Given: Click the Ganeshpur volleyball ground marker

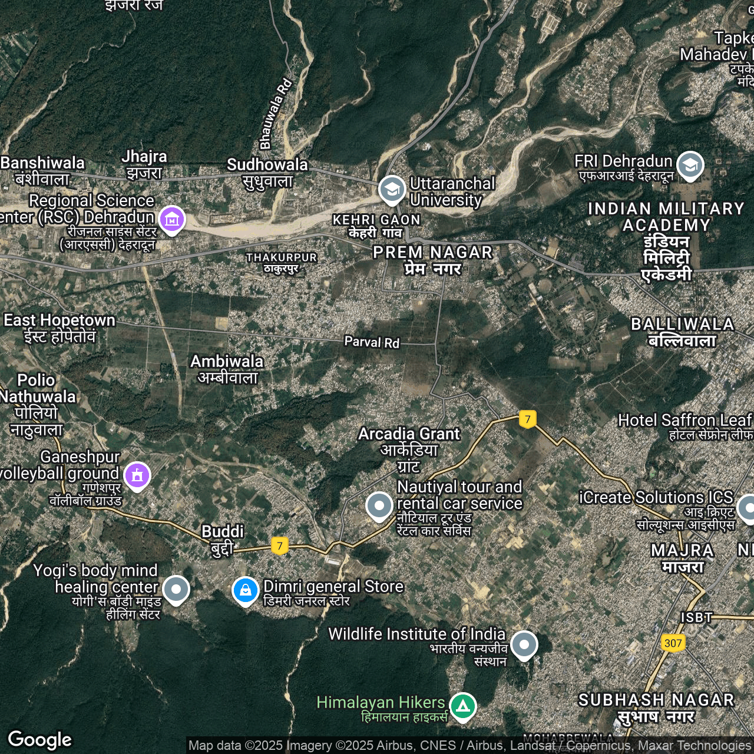Looking at the screenshot, I should pos(137,475).
